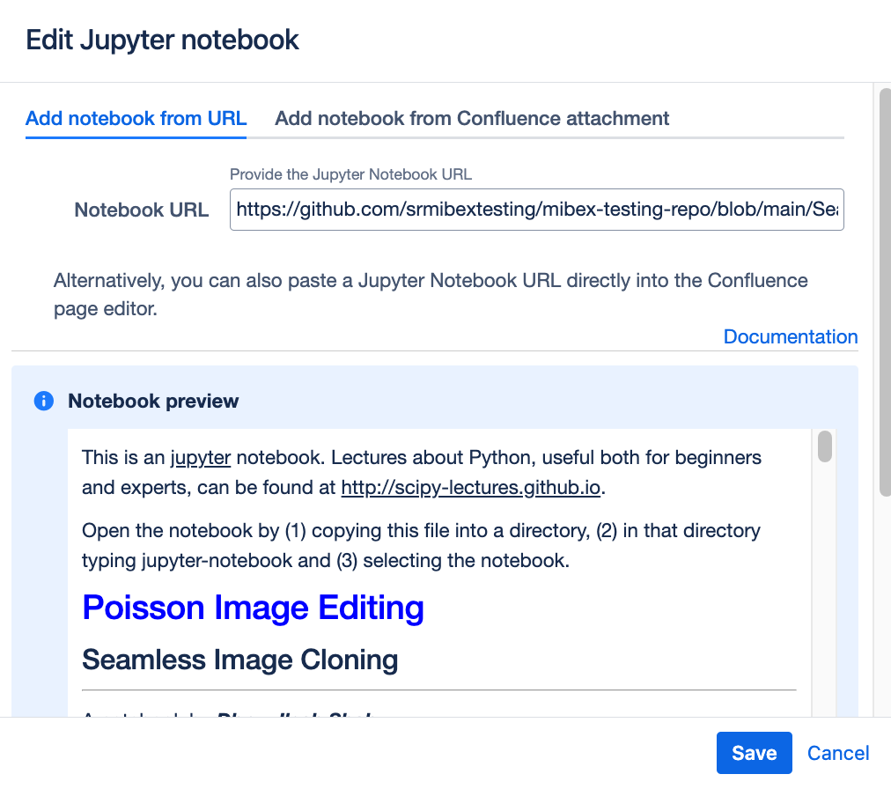The image size is (891, 789).
Task: Grab the notebook preview scrollbar thumb
Action: pos(825,446)
